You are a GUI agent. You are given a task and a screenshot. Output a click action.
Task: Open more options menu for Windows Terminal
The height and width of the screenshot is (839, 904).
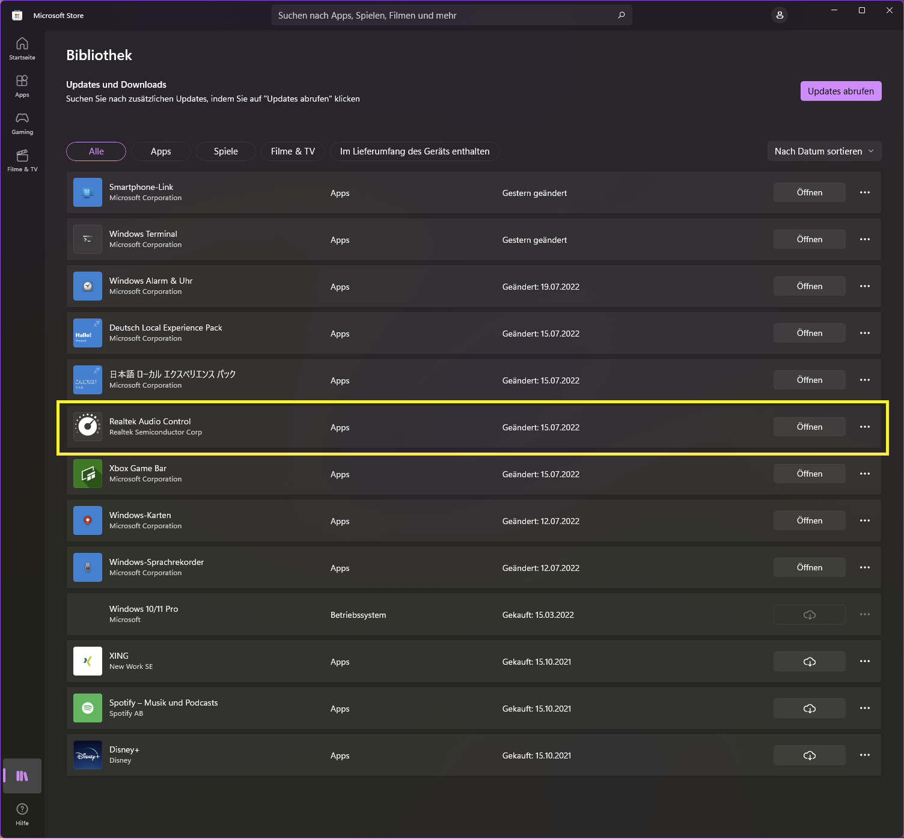click(x=865, y=239)
